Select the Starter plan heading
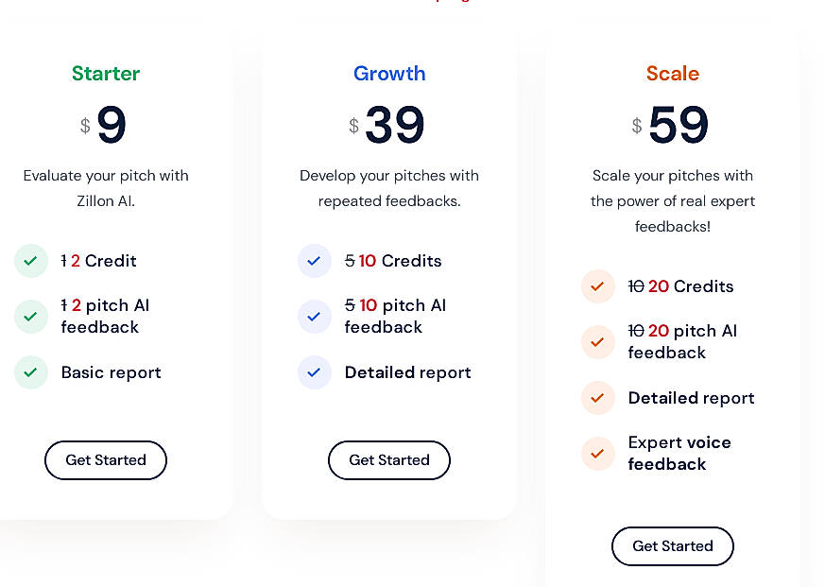The height and width of the screenshot is (587, 825). click(106, 74)
